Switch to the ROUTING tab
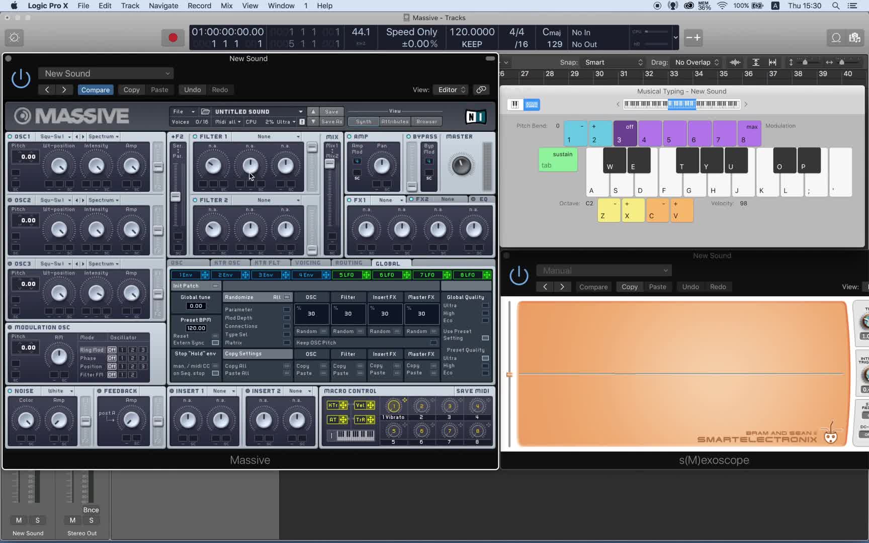 pyautogui.click(x=349, y=263)
